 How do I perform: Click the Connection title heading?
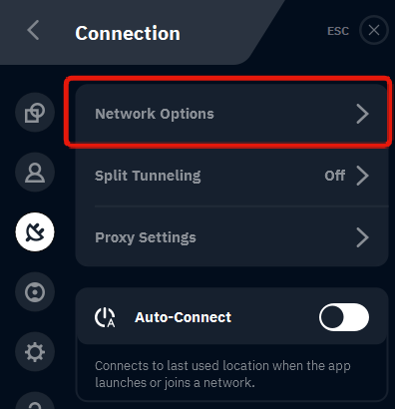(x=128, y=33)
